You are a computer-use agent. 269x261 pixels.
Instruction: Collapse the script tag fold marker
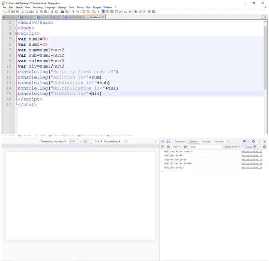[17, 34]
